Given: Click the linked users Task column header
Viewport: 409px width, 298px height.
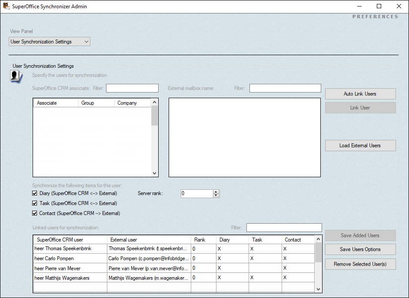Looking at the screenshot, I should (x=265, y=240).
